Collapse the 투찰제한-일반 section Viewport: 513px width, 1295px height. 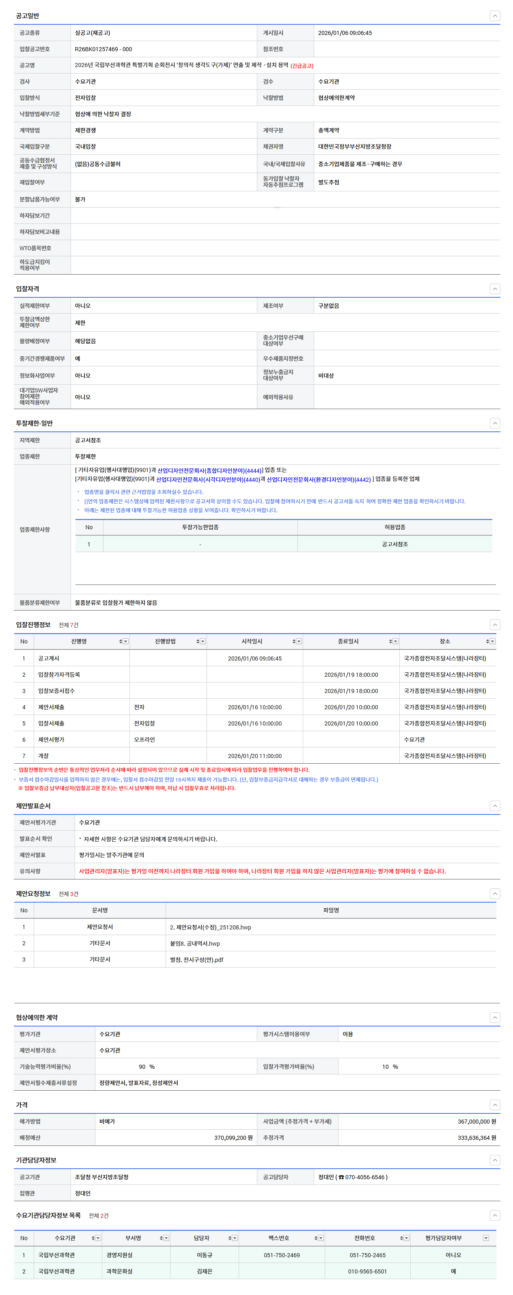point(494,423)
